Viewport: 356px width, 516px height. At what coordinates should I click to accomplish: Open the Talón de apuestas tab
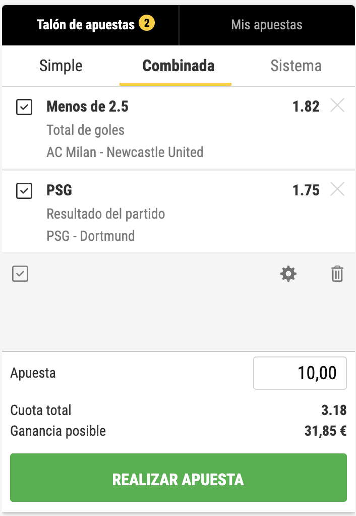coord(86,24)
